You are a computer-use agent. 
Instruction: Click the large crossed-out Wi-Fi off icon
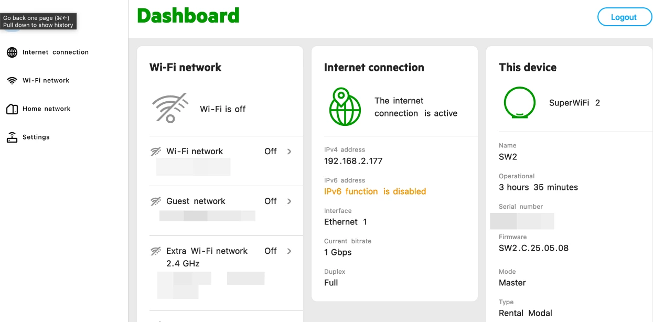[170, 108]
